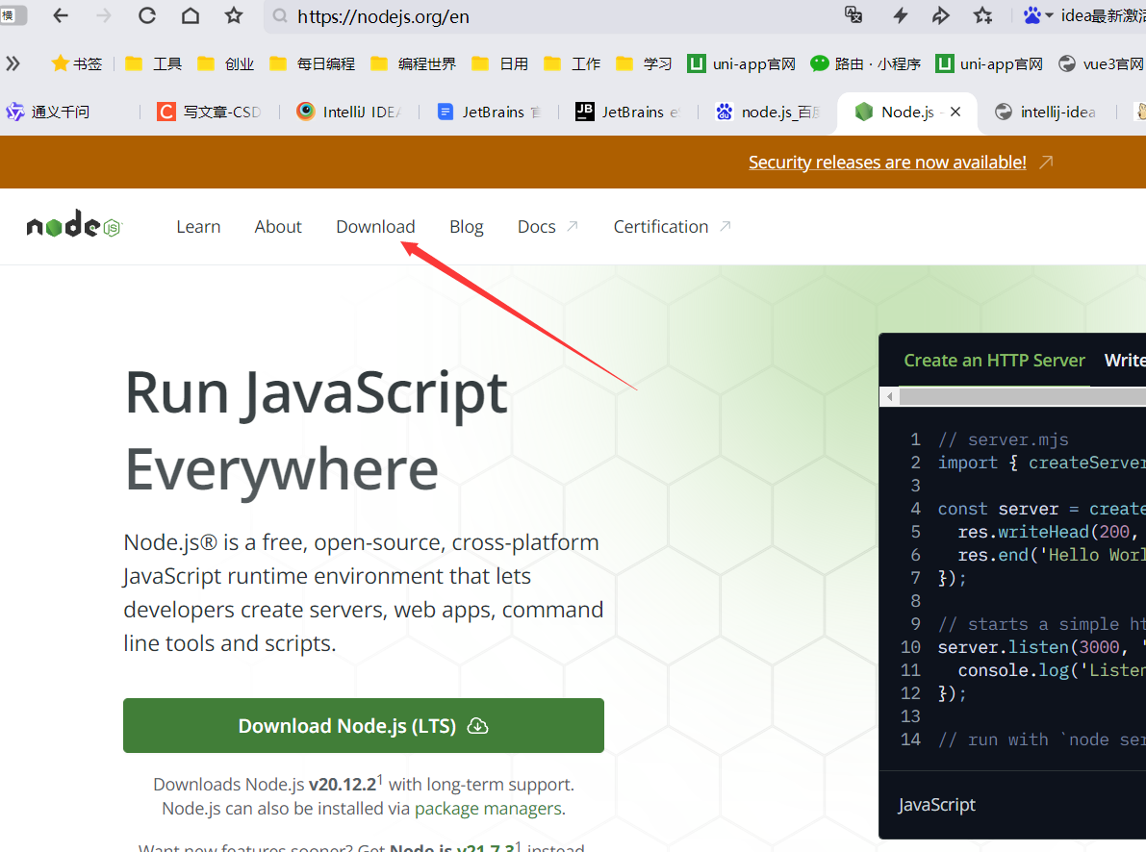Close the Node.js tab
The height and width of the screenshot is (852, 1146).
[955, 112]
